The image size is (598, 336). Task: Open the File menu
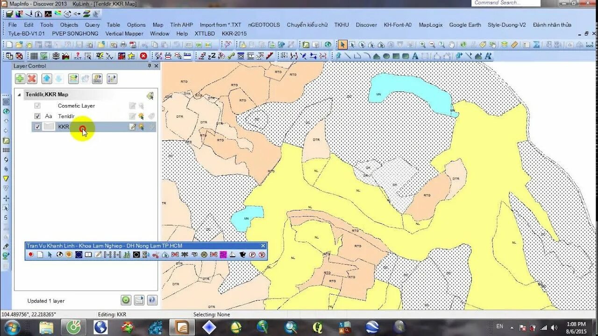pyautogui.click(x=13, y=25)
